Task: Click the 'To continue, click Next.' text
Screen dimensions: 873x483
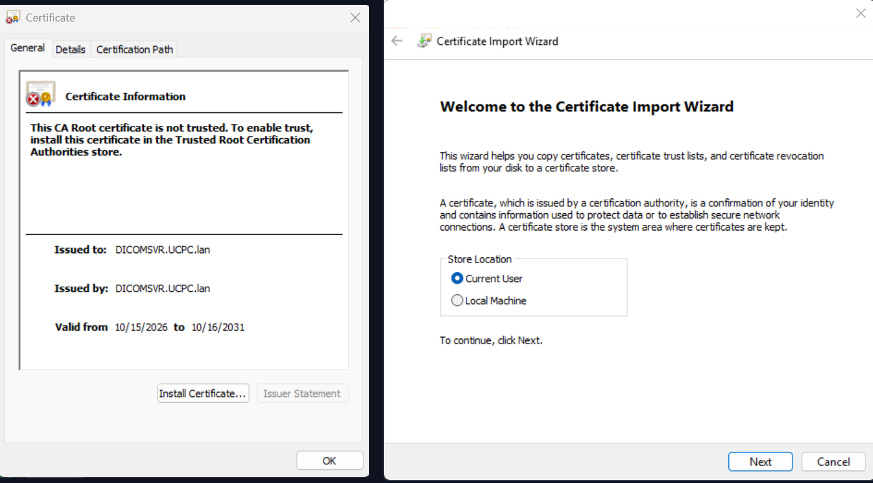Action: coord(491,340)
